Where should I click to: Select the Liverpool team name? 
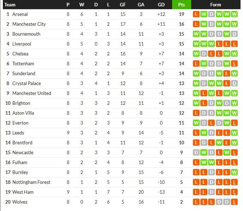(22, 44)
